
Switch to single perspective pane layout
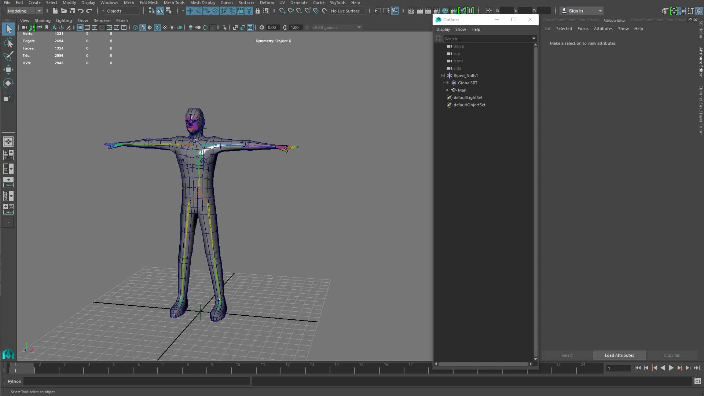8,141
